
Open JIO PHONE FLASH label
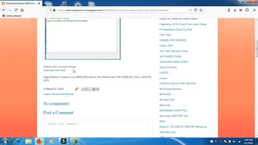[x=170, y=56]
